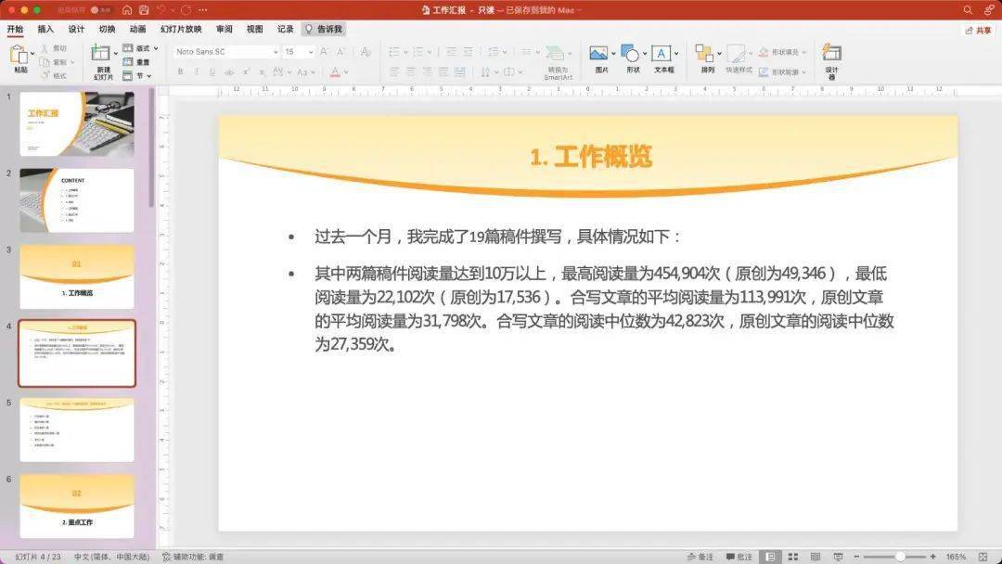Screen dimensions: 1002x564
Task: Toggle the AutoSave switch
Action: [x=101, y=10]
